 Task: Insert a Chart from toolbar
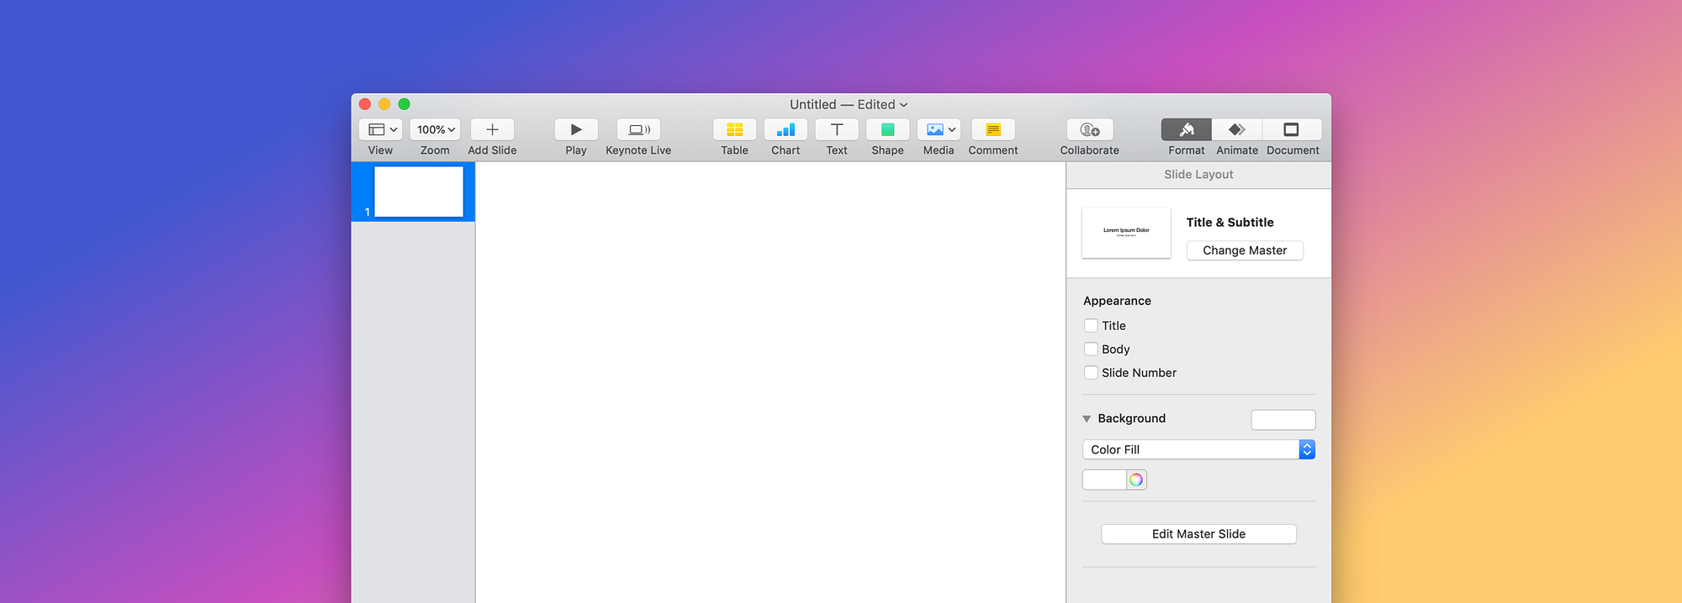point(785,129)
